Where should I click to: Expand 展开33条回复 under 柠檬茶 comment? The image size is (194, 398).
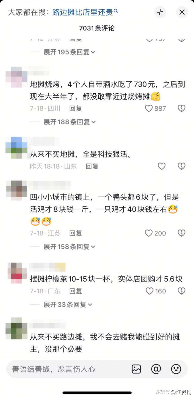67,305
